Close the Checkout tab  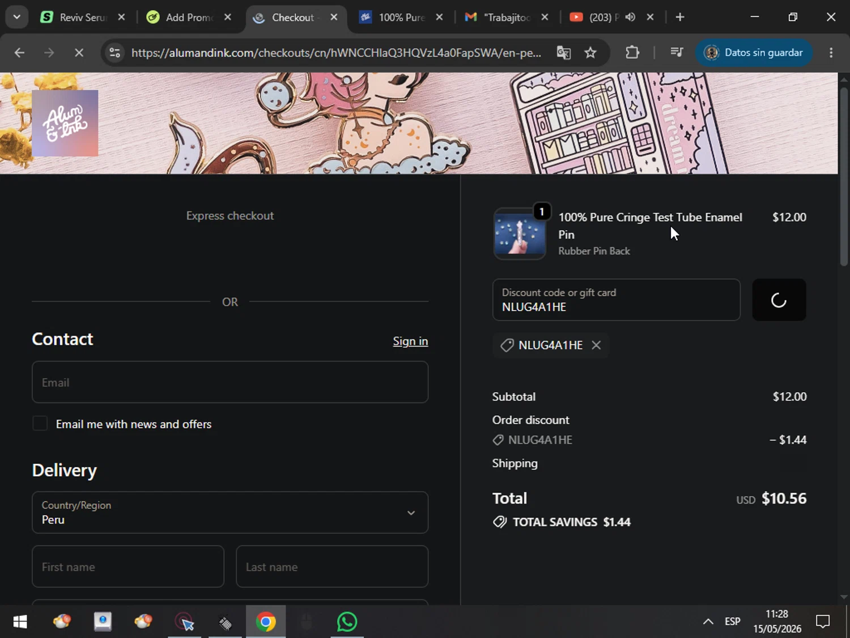(x=334, y=17)
